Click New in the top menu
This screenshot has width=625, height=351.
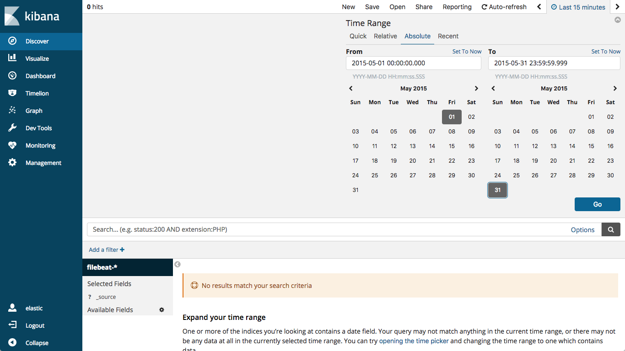tap(349, 7)
